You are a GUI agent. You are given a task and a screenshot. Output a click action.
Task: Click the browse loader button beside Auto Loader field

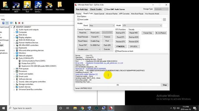[164, 19]
